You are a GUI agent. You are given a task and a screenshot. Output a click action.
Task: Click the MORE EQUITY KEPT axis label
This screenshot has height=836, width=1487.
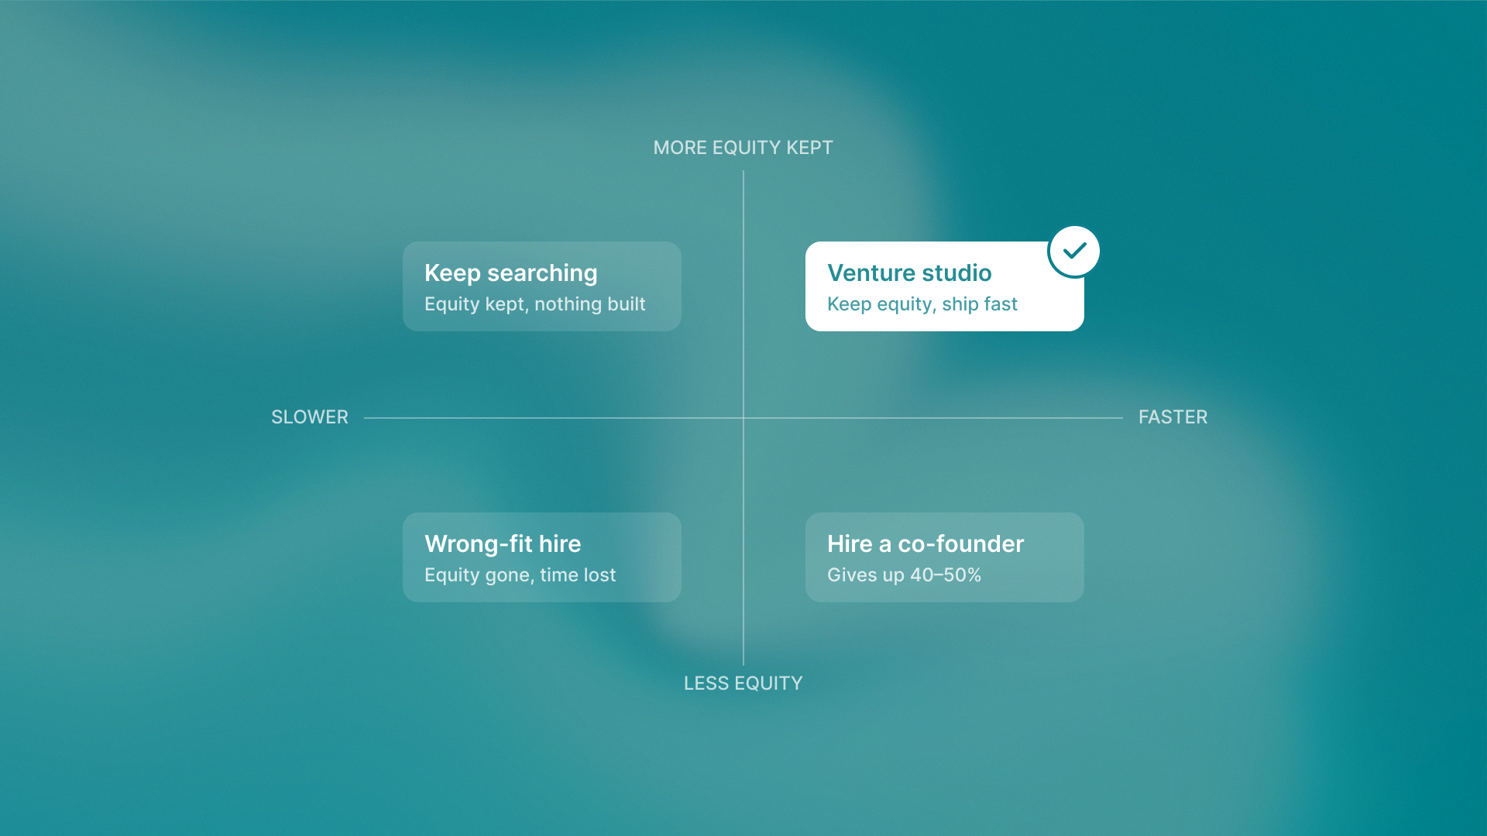tap(743, 148)
